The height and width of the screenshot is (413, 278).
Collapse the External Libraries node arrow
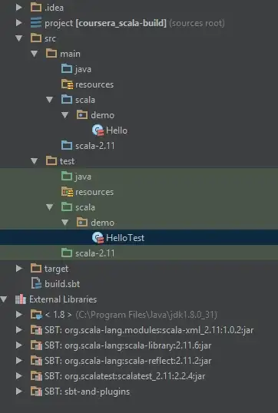tap(4, 299)
